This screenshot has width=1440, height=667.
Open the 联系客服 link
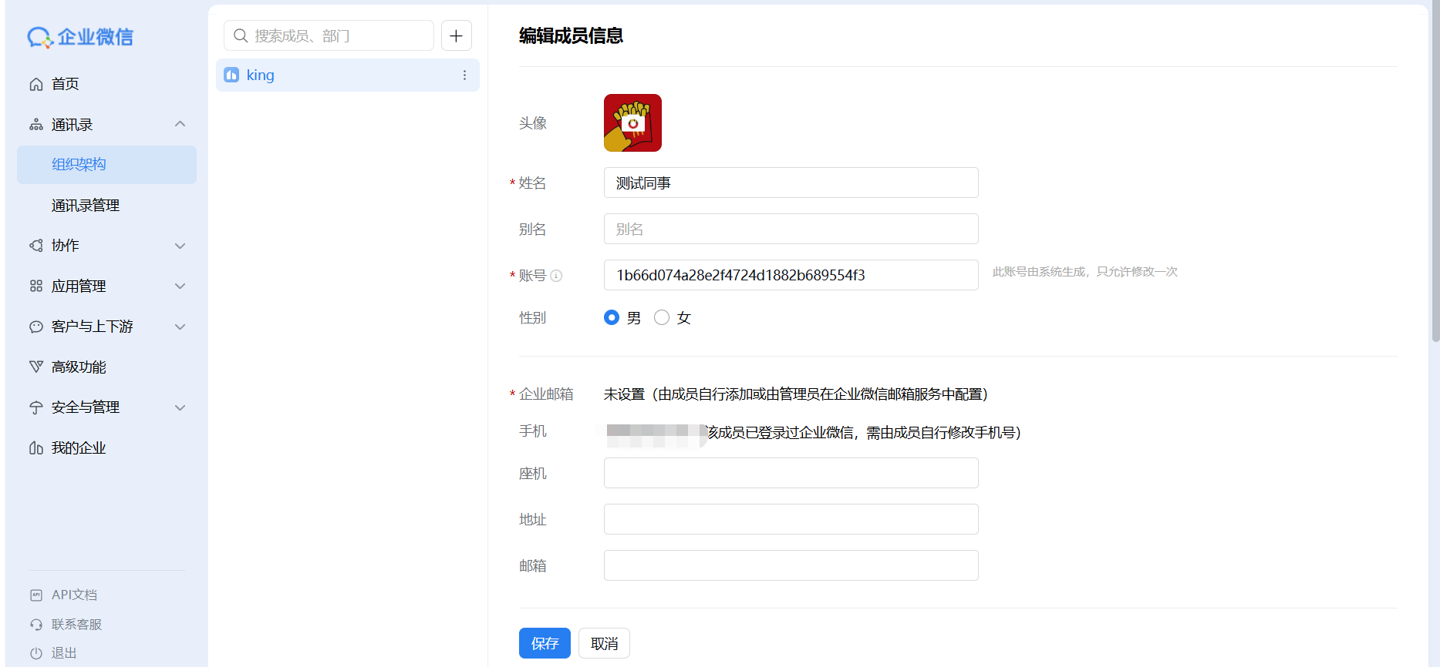76,624
